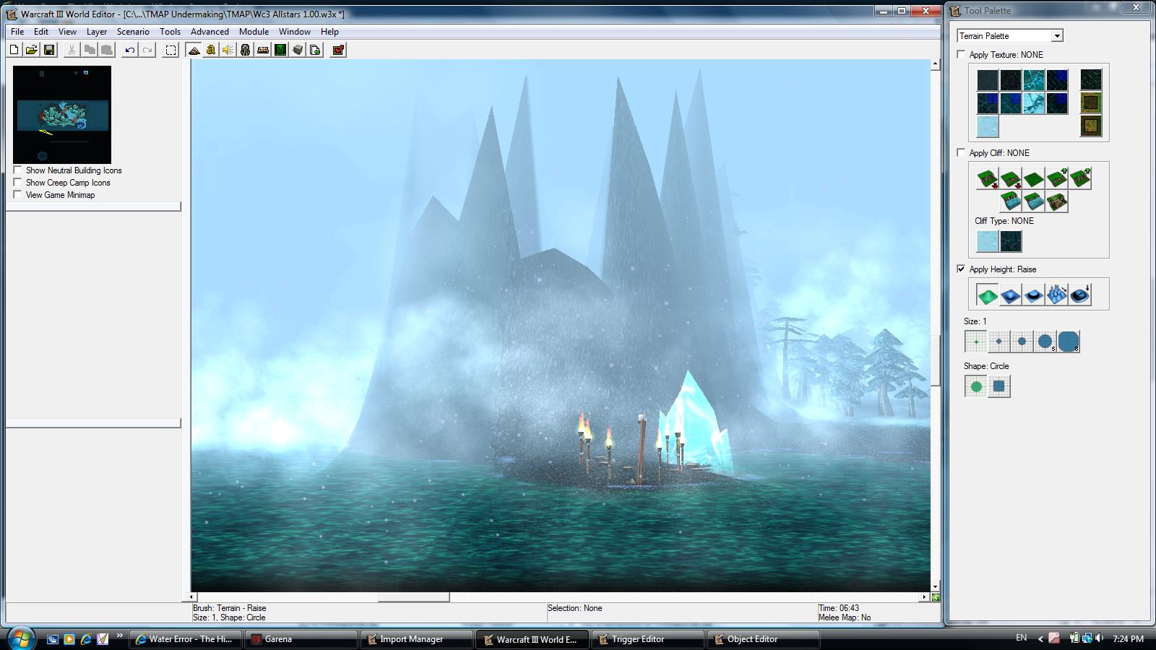Screen dimensions: 1156x650
Task: Open the Object Manager cube icon
Action: (x=298, y=50)
